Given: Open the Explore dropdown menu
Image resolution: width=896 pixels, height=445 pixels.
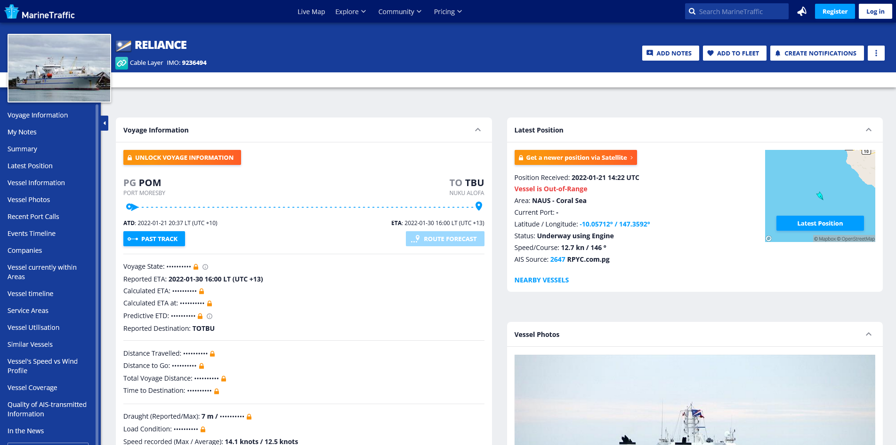Looking at the screenshot, I should 350,12.
